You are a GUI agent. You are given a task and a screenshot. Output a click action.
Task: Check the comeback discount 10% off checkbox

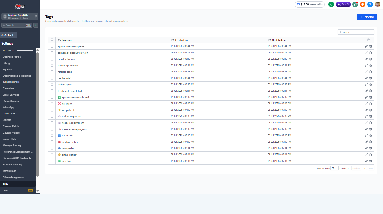52,53
